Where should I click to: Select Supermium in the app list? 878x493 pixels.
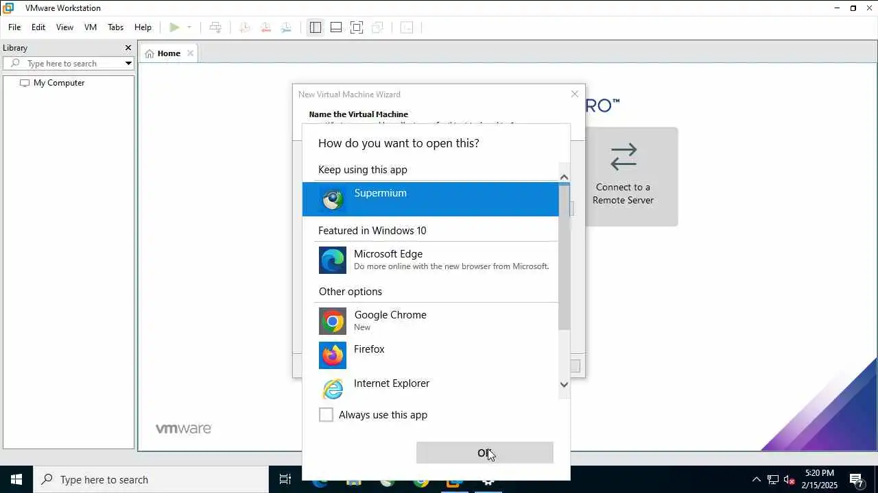(431, 199)
